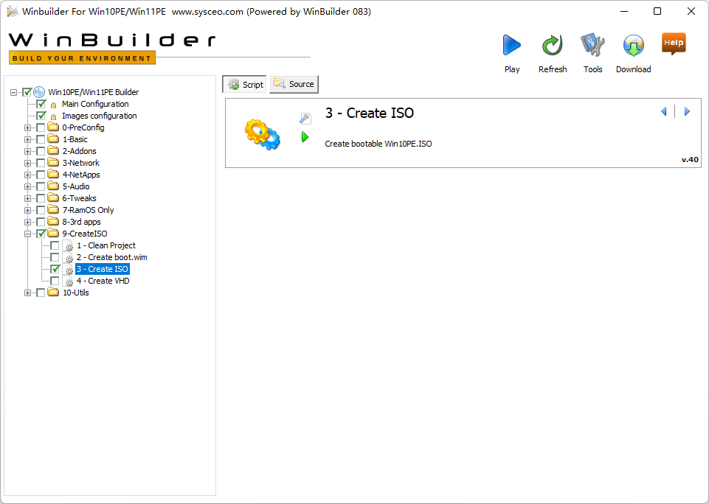The width and height of the screenshot is (709, 504).
Task: Click the 6-Tweaks folder icon
Action: coord(53,197)
